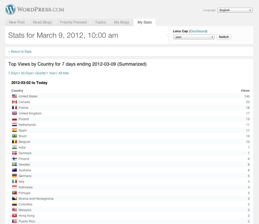Click the Germany country name
This screenshot has width=259, height=224.
25,176
